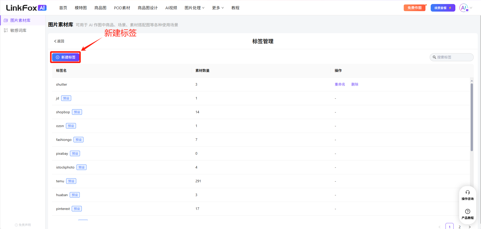This screenshot has width=481, height=229.
Task: Open the user avatar account menu
Action: pyautogui.click(x=464, y=8)
